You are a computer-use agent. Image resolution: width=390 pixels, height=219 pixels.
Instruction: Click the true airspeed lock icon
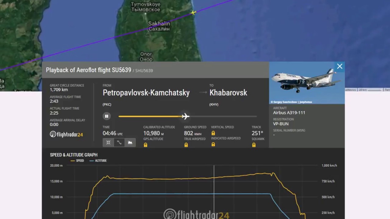(x=186, y=145)
